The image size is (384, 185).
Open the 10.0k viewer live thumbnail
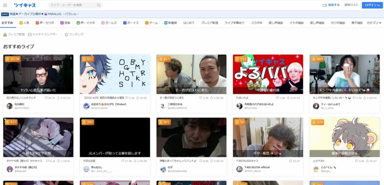click(x=38, y=74)
